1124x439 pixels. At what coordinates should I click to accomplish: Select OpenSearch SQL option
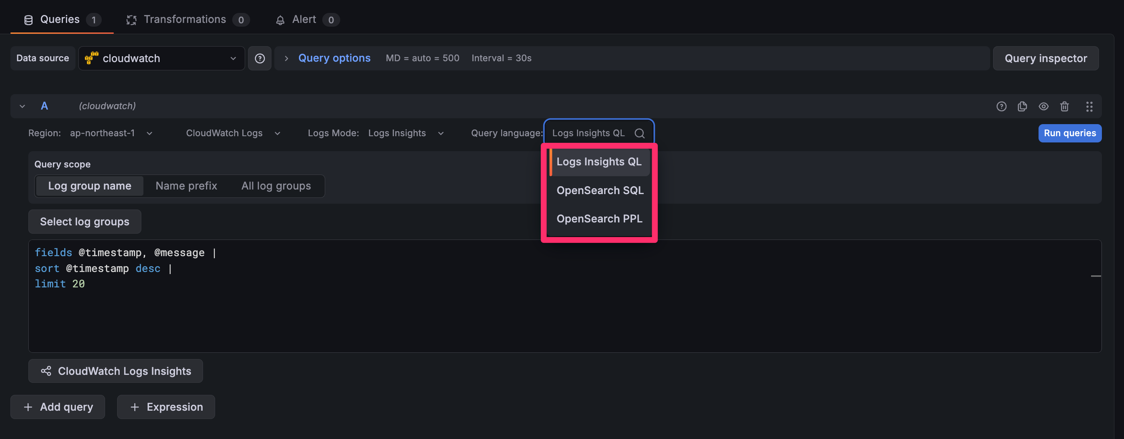click(x=599, y=190)
